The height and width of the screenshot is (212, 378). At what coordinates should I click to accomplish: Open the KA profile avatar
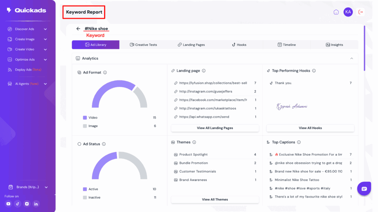tap(348, 12)
